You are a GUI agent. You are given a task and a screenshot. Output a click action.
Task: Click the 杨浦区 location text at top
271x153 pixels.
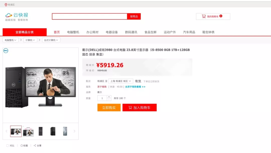[x=11, y=5]
